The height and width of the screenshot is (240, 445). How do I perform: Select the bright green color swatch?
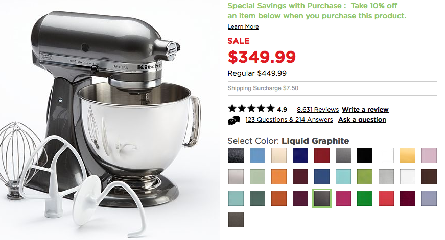[x=365, y=198]
